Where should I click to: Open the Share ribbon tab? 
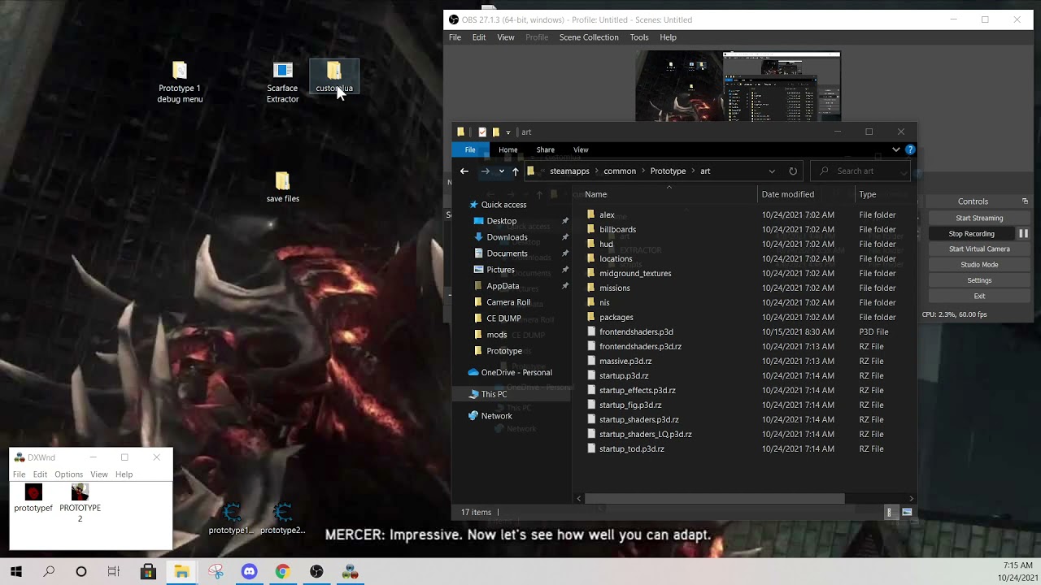(x=546, y=149)
